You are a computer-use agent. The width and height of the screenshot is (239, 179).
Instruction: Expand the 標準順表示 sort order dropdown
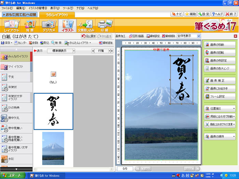click(73, 51)
